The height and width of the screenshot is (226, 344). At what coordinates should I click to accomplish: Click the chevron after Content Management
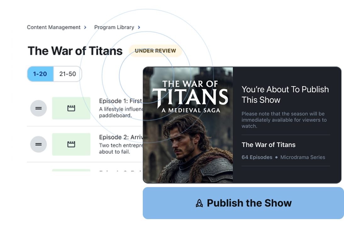85,28
